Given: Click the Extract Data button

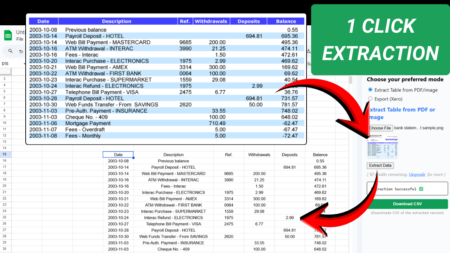Looking at the screenshot, I should pos(380,166).
